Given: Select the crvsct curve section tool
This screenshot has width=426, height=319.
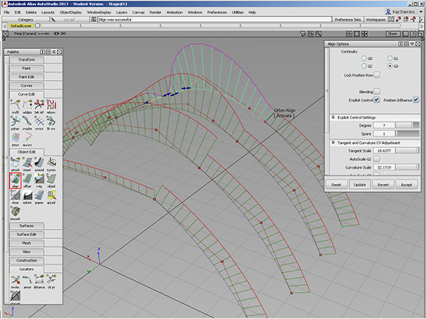Looking at the screenshot, I should [39, 123].
